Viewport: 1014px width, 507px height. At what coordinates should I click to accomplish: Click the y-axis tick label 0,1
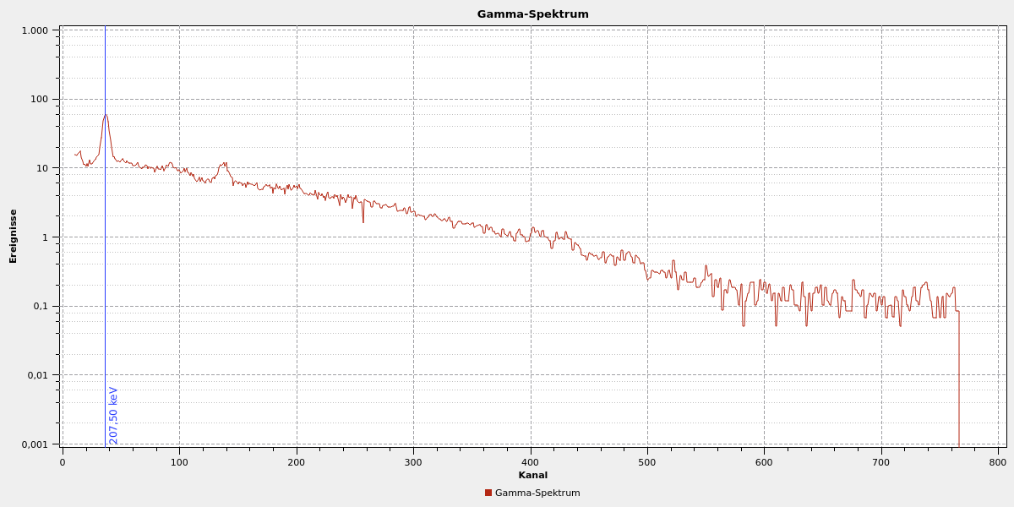41,306
